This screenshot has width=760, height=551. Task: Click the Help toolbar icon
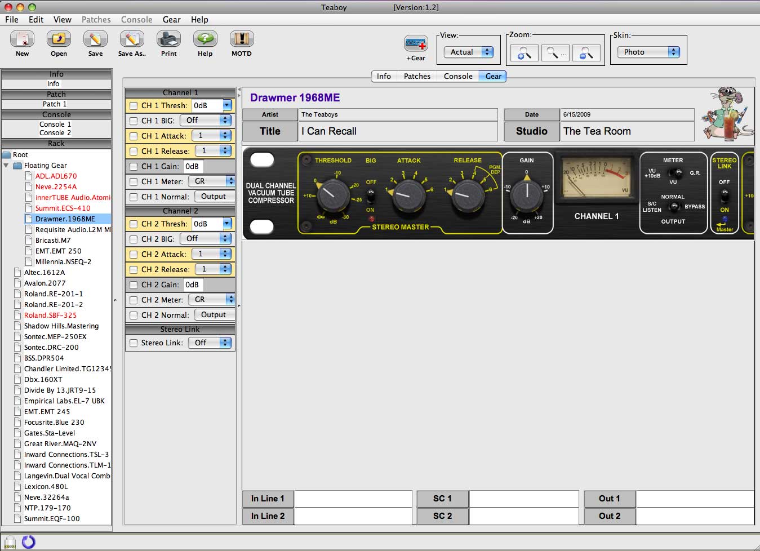point(205,39)
